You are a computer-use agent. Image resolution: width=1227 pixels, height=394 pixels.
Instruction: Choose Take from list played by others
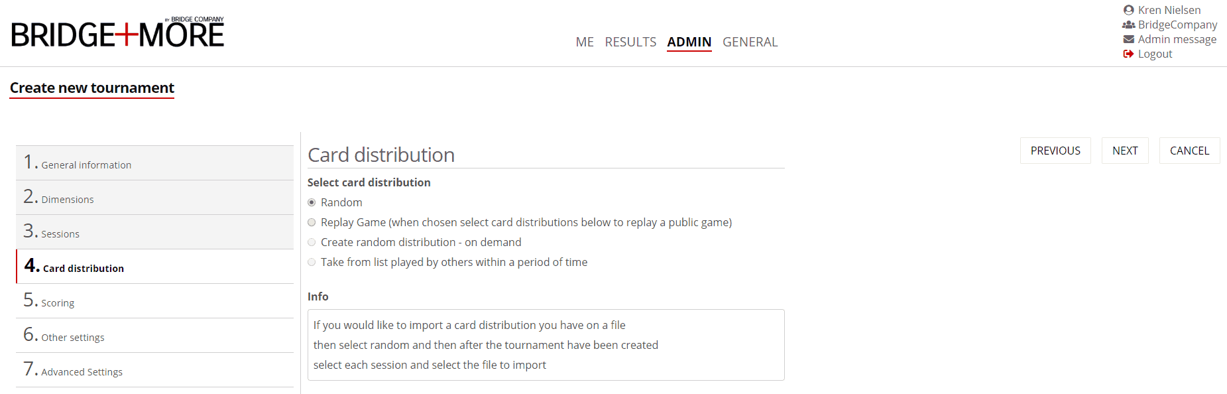[x=312, y=262]
